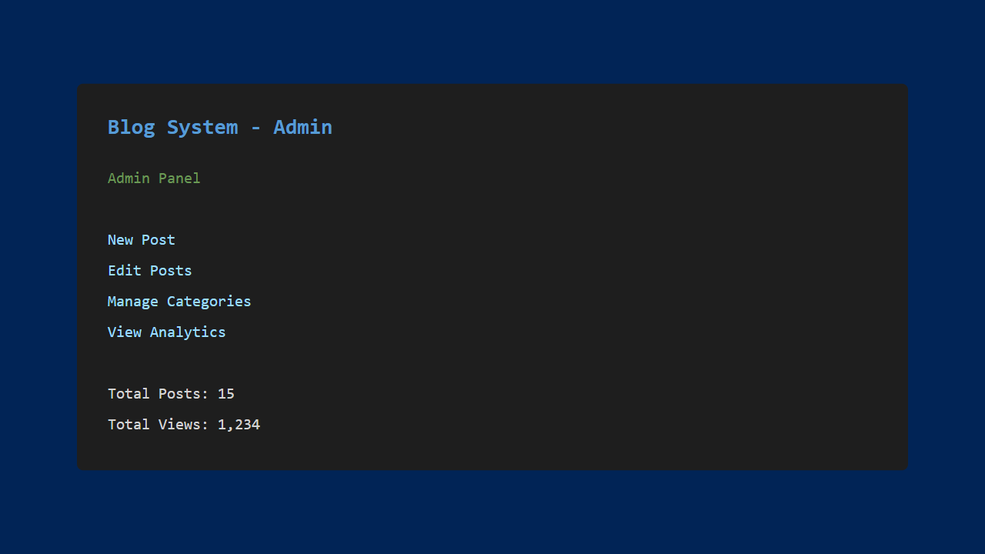Click the green Admin Panel label
985x554 pixels.
coord(154,179)
